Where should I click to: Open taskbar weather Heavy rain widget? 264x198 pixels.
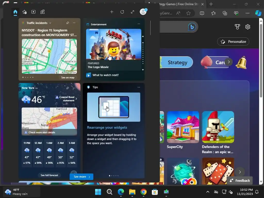coord(22,192)
